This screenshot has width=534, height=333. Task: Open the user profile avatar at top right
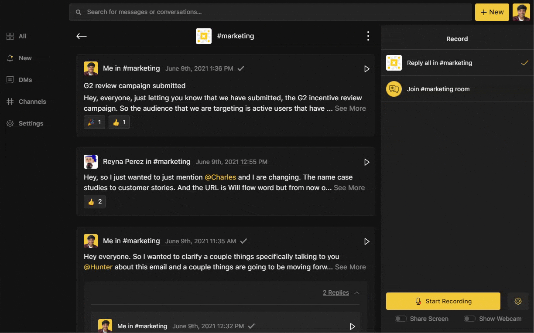(x=521, y=12)
